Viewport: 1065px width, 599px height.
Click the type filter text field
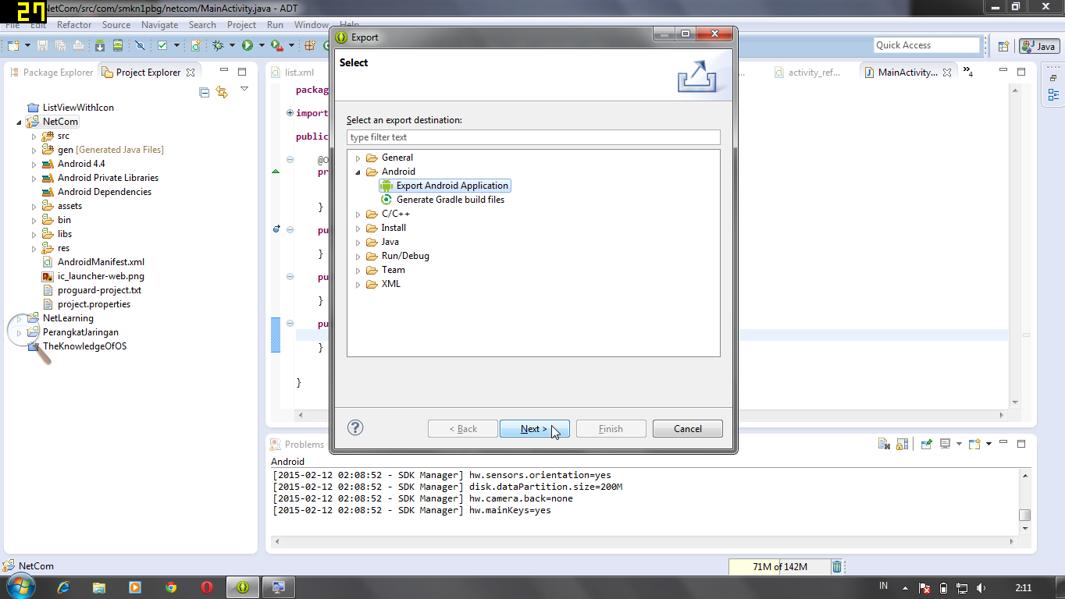coord(533,137)
